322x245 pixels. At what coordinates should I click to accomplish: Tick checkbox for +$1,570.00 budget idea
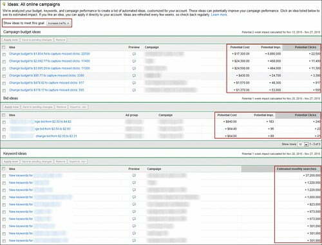[4, 84]
